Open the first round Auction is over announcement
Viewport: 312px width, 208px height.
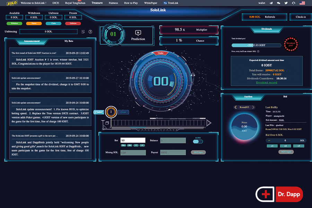(x=50, y=58)
